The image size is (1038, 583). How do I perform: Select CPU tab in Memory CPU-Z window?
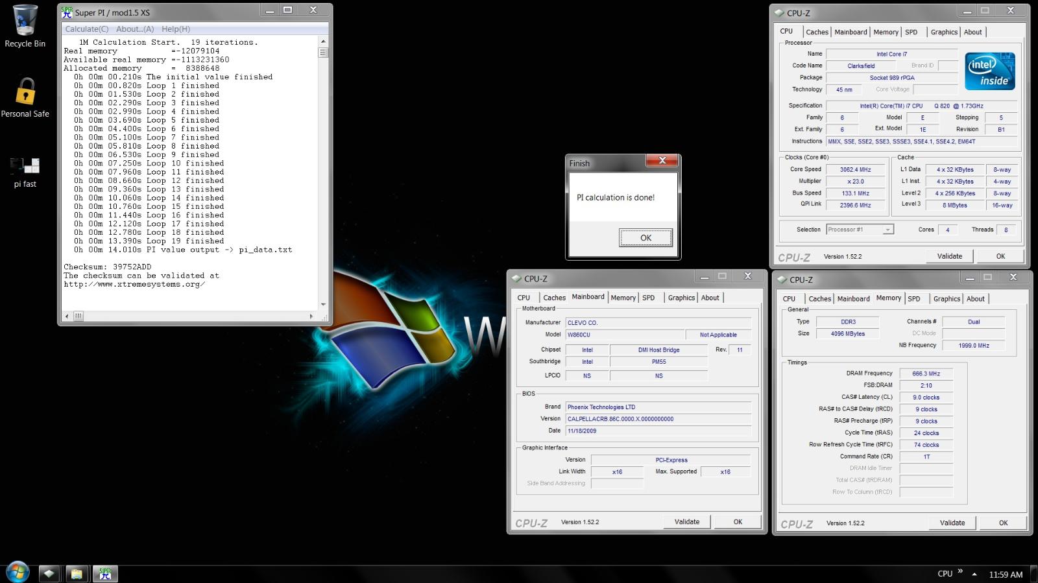[789, 299]
